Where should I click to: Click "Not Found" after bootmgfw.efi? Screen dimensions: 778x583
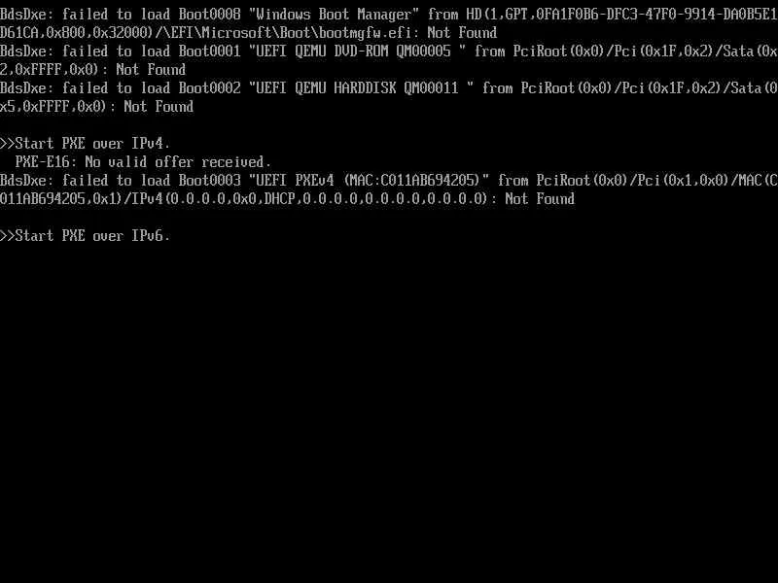tap(462, 33)
